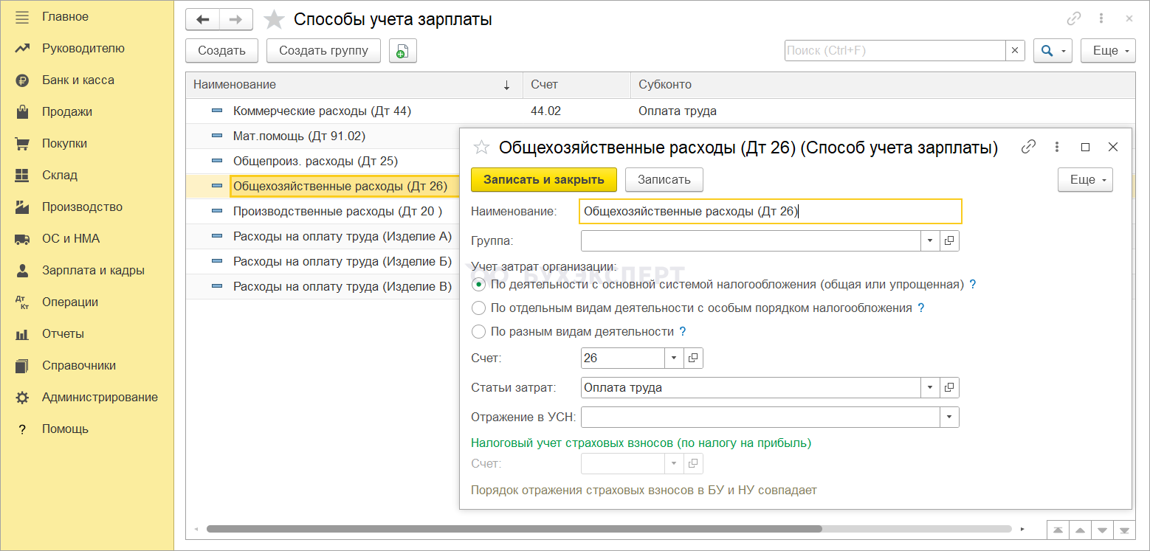
Task: Click the Записать и закрыть button
Action: 543,179
